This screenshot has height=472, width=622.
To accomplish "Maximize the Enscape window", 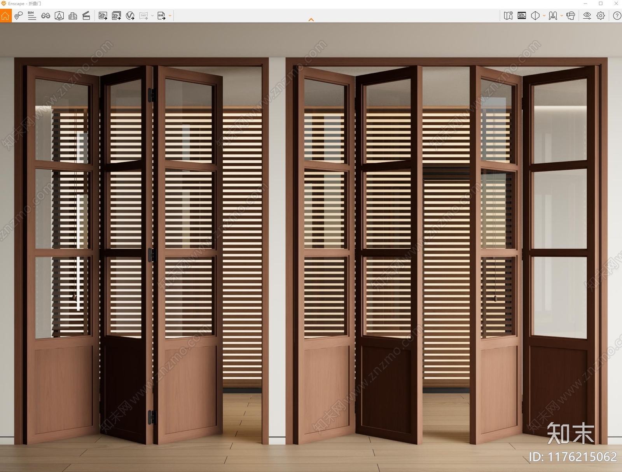I will [601, 4].
